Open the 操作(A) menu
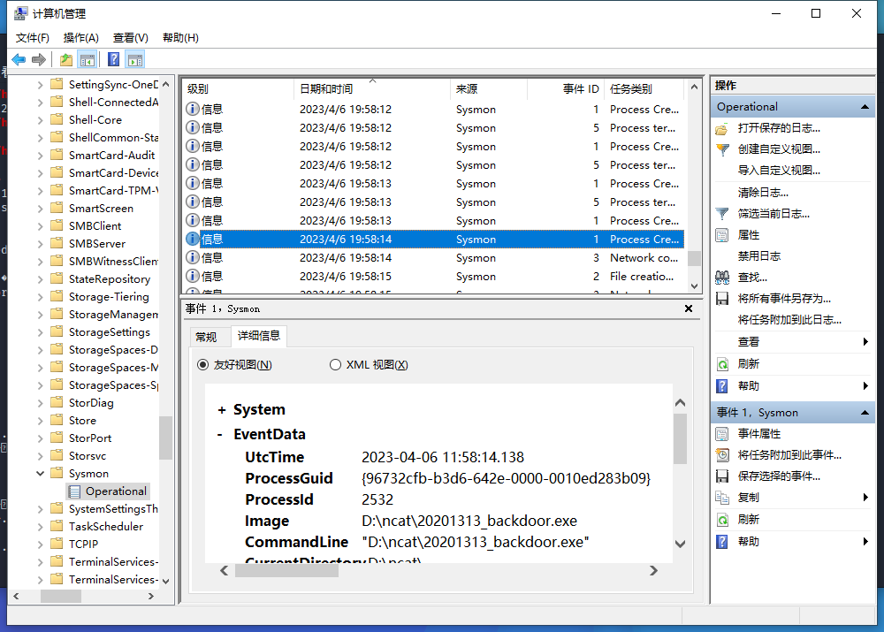The image size is (884, 632). tap(80, 38)
